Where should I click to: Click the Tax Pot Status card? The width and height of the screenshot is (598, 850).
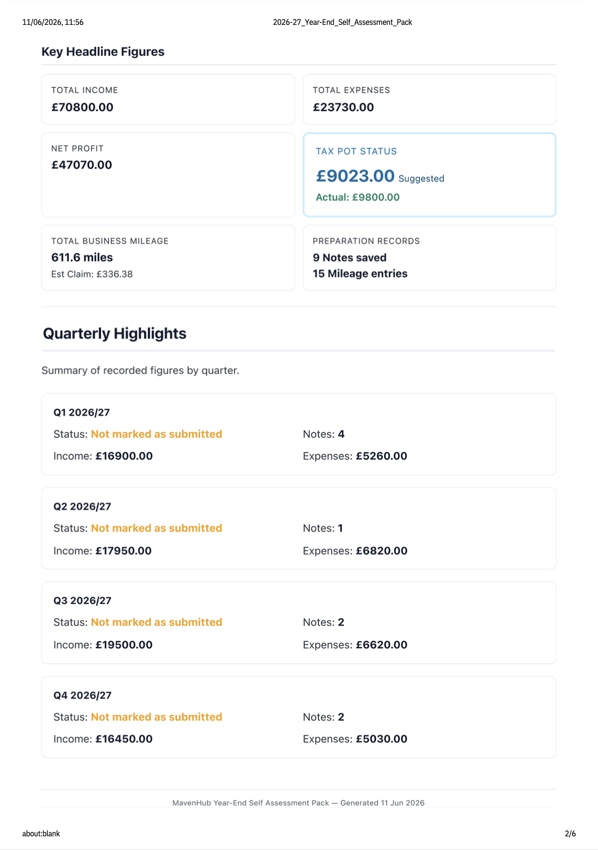click(x=430, y=175)
